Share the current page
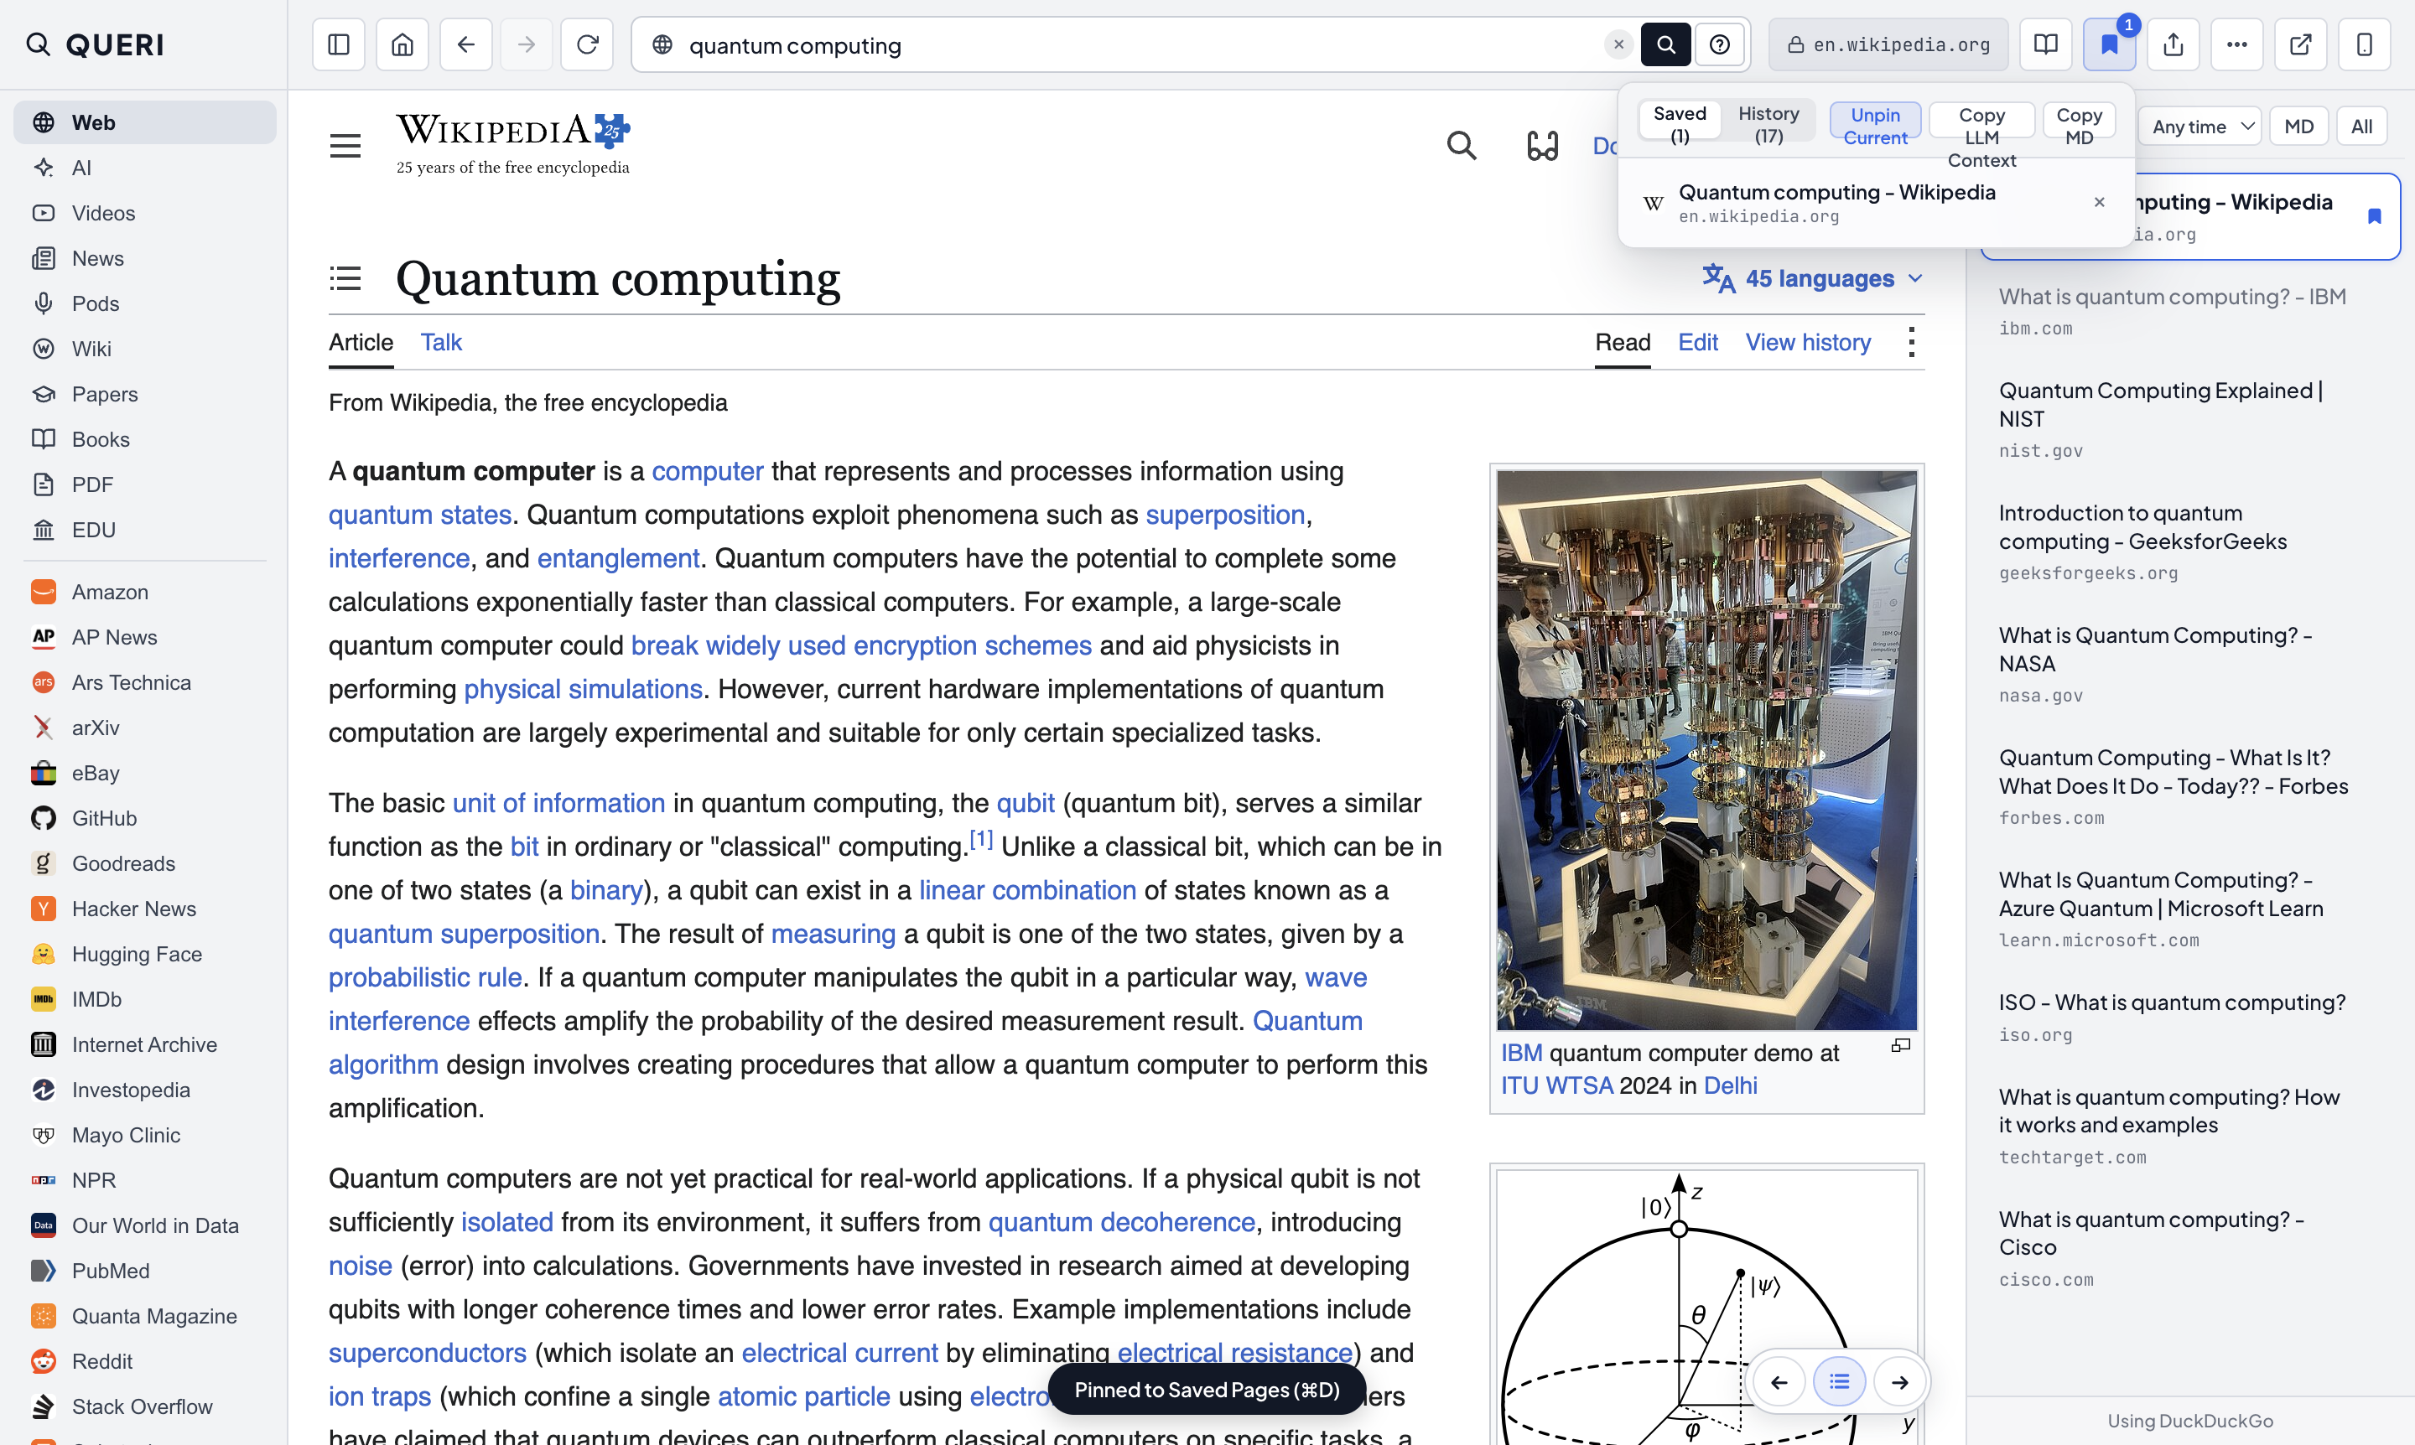Screen dimensions: 2415x1445 (x=2173, y=44)
